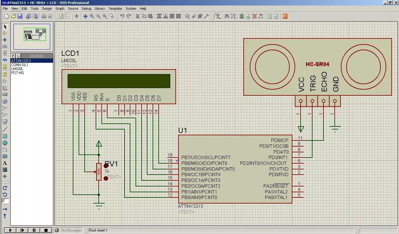
Task: Select LM020L in devices list
Action: [x=32, y=69]
